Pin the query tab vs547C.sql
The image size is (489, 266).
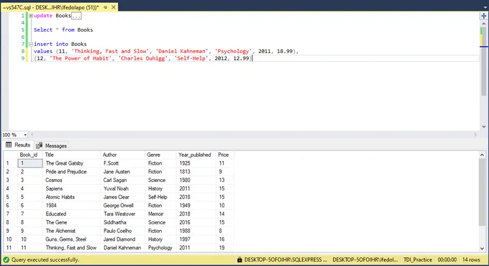point(106,7)
